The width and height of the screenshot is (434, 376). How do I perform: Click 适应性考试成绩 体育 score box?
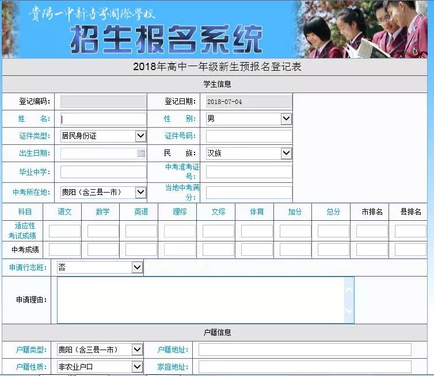[x=257, y=231]
